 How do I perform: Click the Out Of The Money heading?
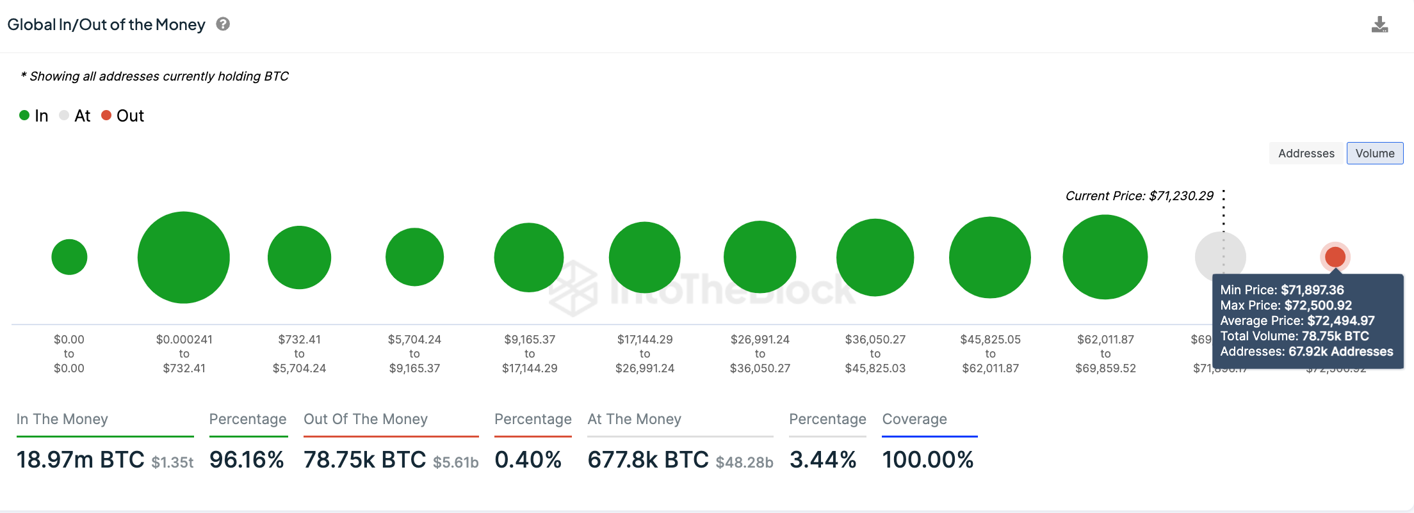tap(366, 419)
